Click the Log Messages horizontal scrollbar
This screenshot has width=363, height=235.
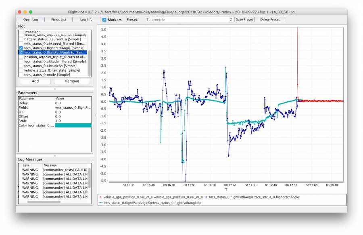click(x=44, y=202)
